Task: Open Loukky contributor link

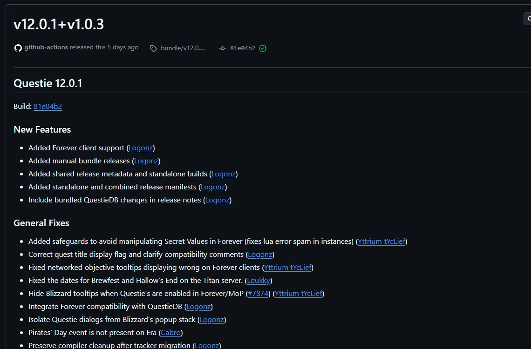Action: click(x=259, y=280)
